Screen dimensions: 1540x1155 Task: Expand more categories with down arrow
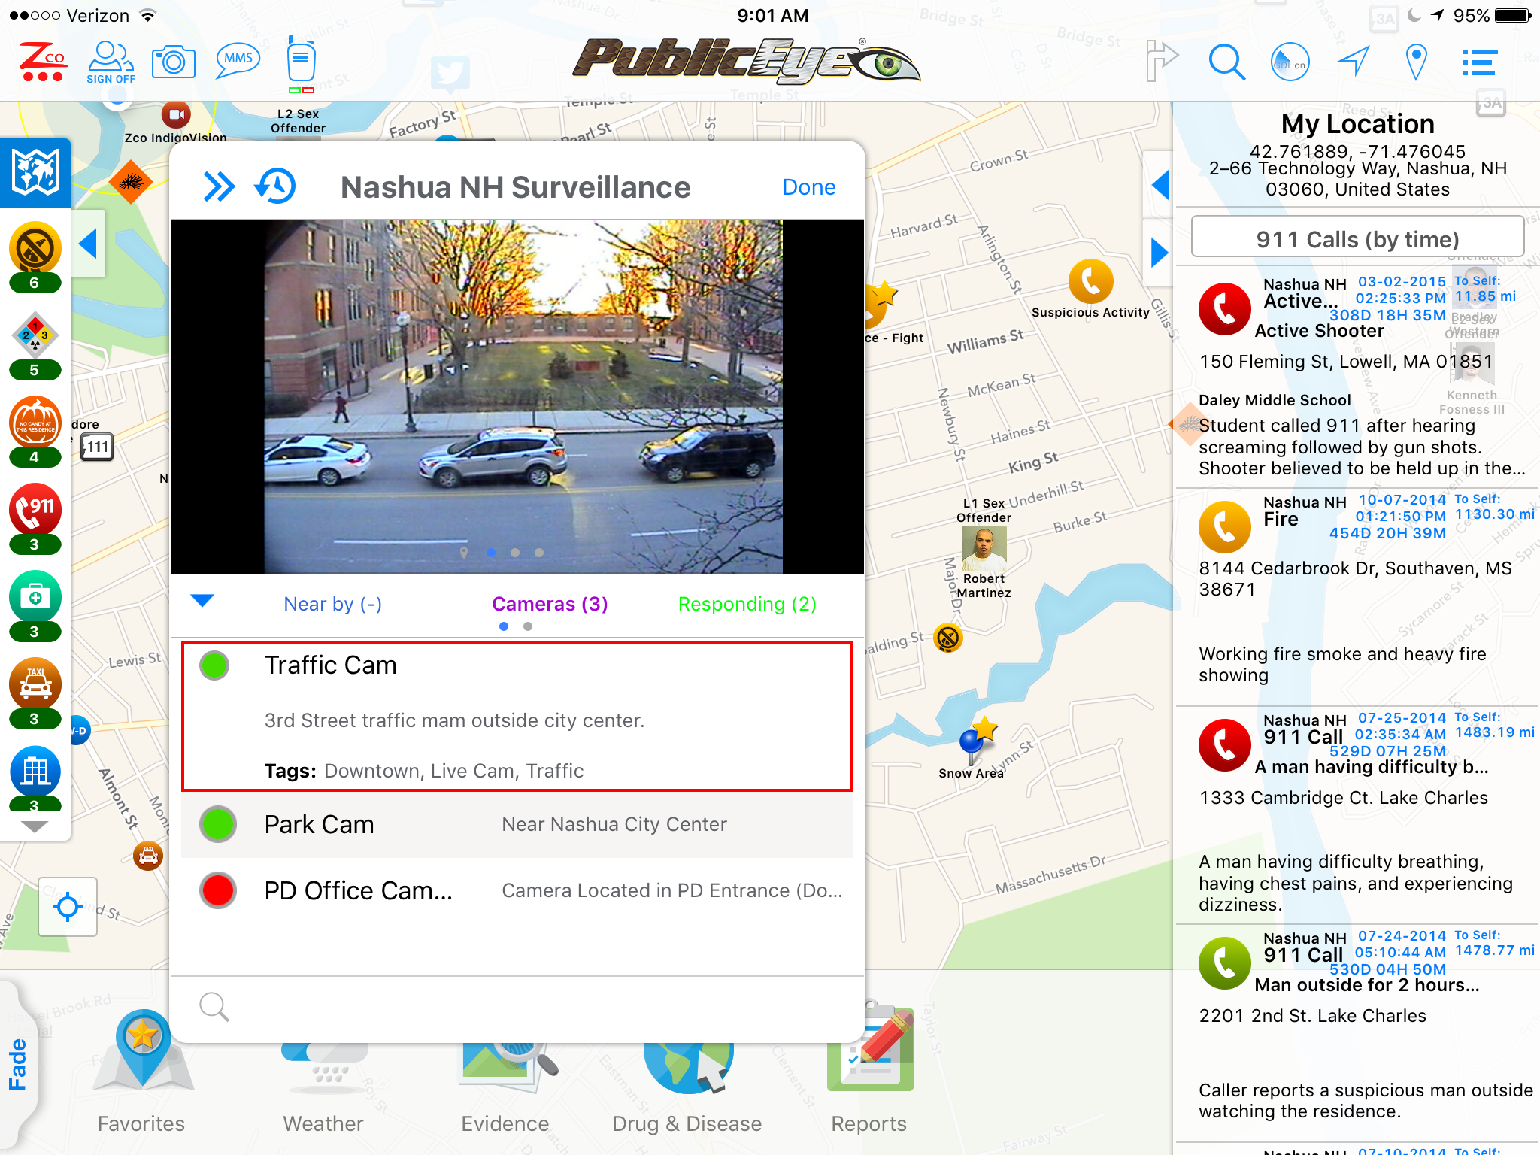click(35, 826)
